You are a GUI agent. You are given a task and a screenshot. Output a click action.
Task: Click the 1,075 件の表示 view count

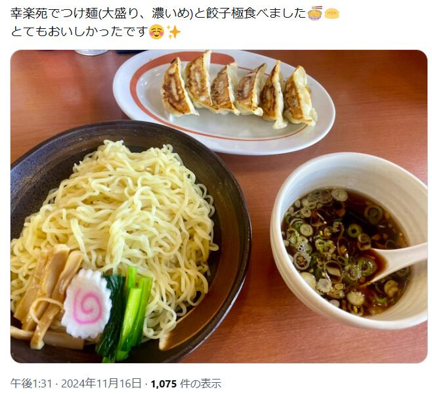pyautogui.click(x=186, y=383)
